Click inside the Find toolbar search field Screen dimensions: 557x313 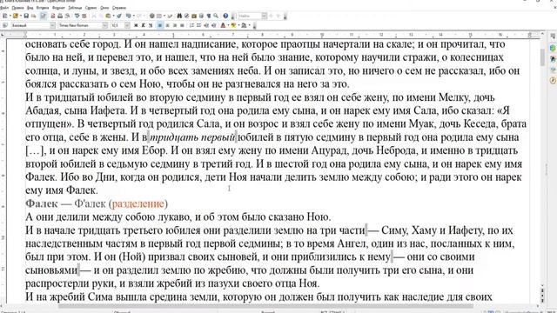pos(250,16)
